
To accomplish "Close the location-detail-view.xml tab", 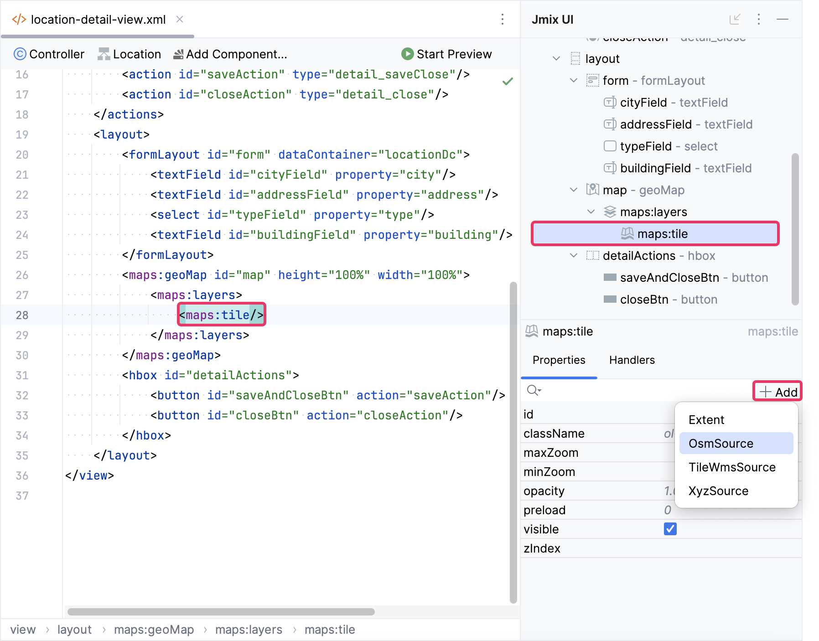I will coord(180,19).
